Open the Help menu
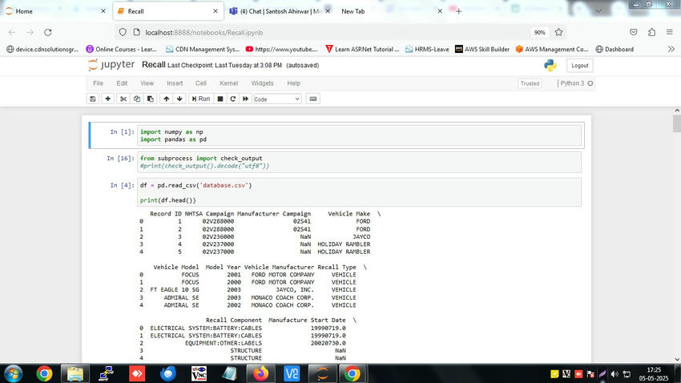Image resolution: width=681 pixels, height=383 pixels. pos(293,83)
